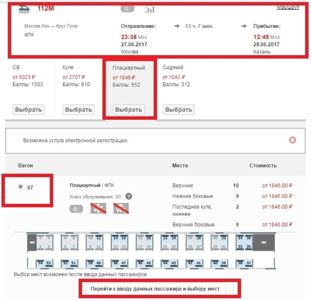Select seat 22 on the wagon map
Viewport: 311px width, 300px height.
tap(165, 238)
